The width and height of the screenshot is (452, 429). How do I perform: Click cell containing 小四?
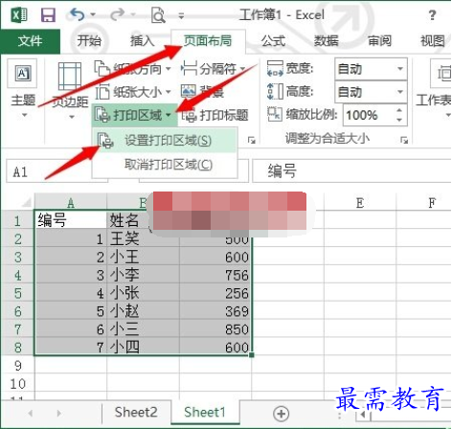pyautogui.click(x=143, y=347)
